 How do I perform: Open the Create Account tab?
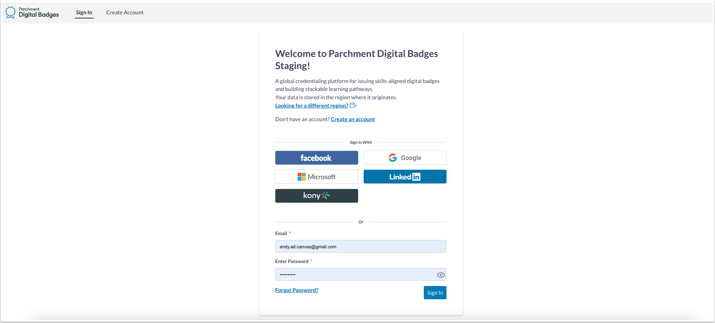125,12
